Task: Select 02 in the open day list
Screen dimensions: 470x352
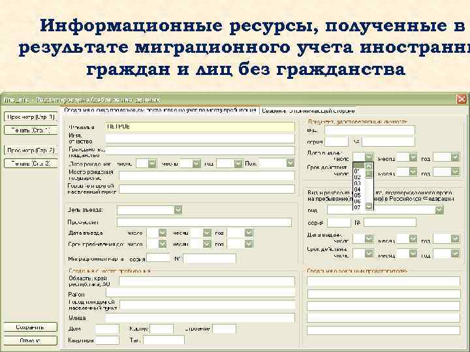Action: (x=357, y=177)
